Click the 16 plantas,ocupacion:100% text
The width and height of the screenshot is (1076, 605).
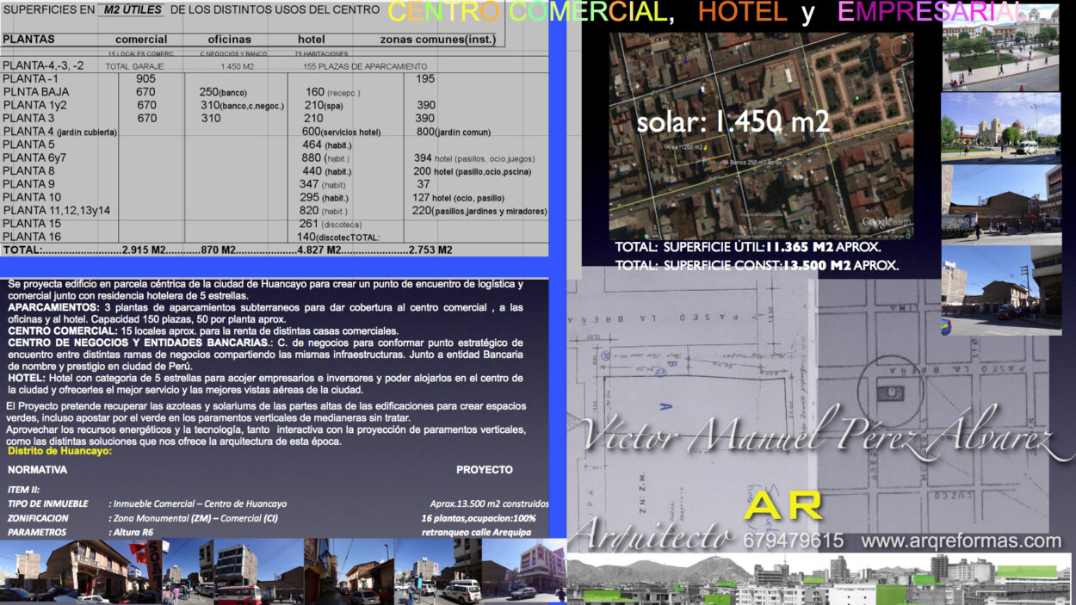[x=478, y=518]
